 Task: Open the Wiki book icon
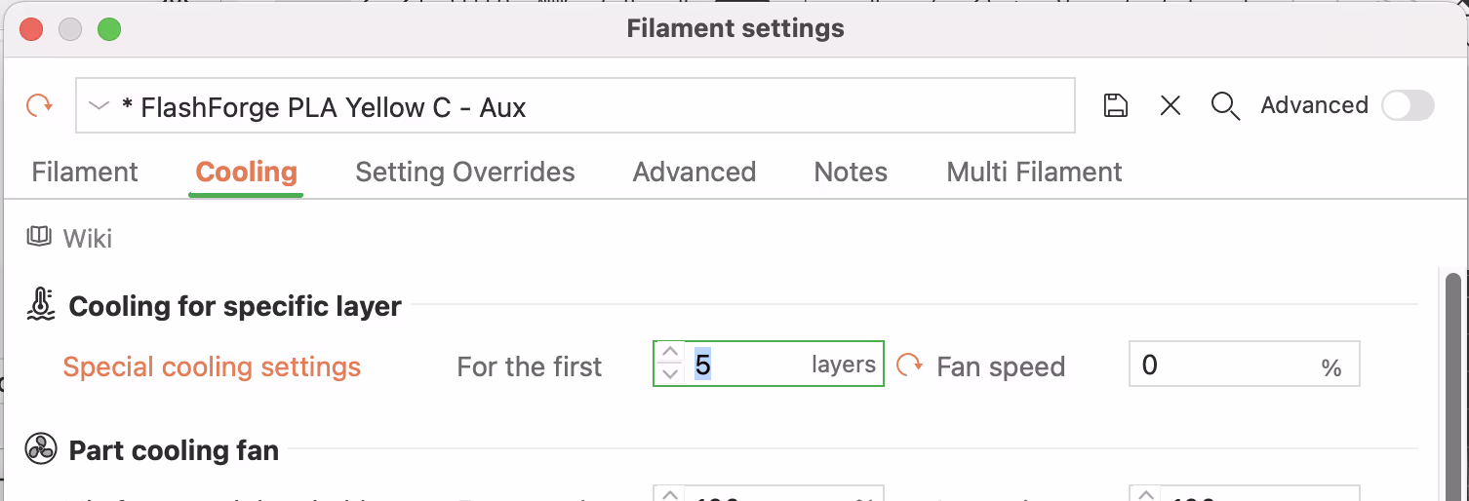tap(39, 237)
